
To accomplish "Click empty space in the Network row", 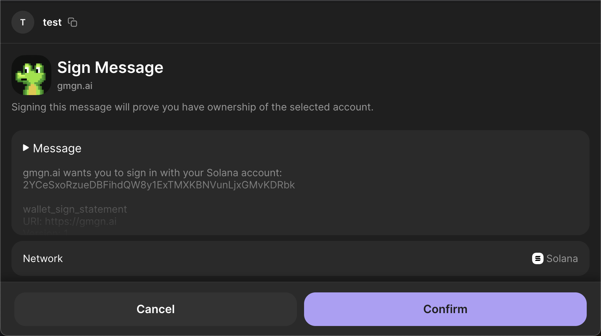I will point(286,258).
